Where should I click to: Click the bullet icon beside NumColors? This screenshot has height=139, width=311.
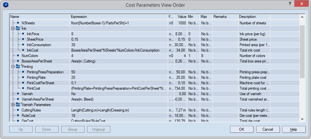click(x=18, y=56)
